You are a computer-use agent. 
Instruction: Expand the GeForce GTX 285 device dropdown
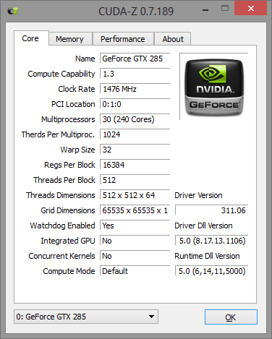pos(86,317)
